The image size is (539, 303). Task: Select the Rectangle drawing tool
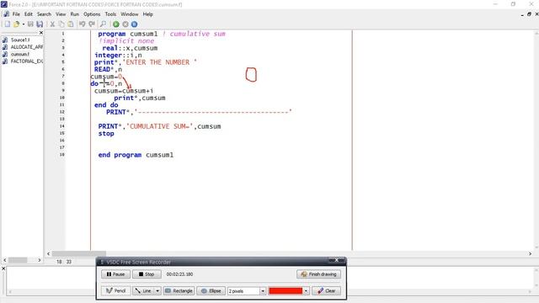[x=179, y=290]
